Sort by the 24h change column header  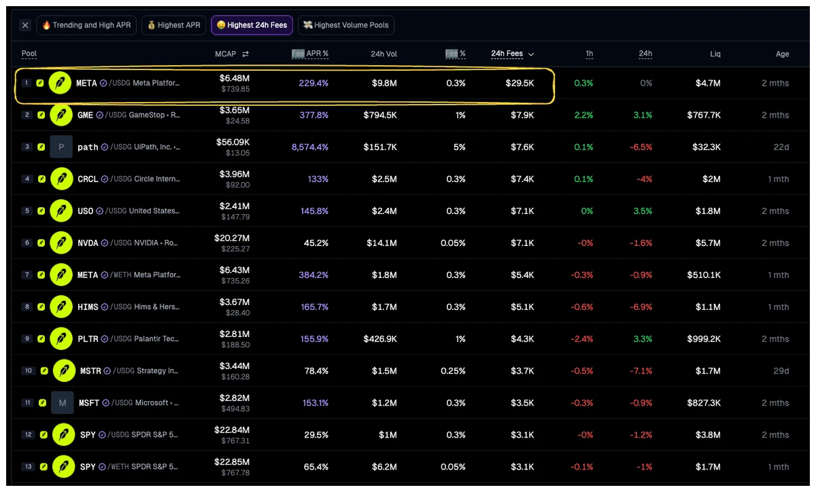[645, 54]
